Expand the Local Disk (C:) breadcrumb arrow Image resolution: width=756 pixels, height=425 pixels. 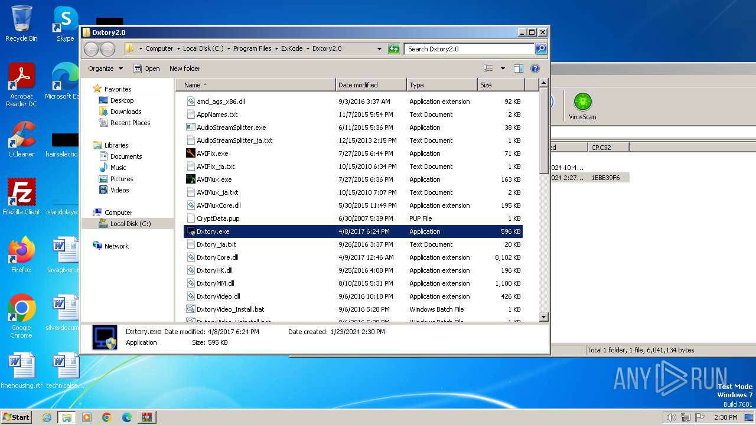(229, 49)
